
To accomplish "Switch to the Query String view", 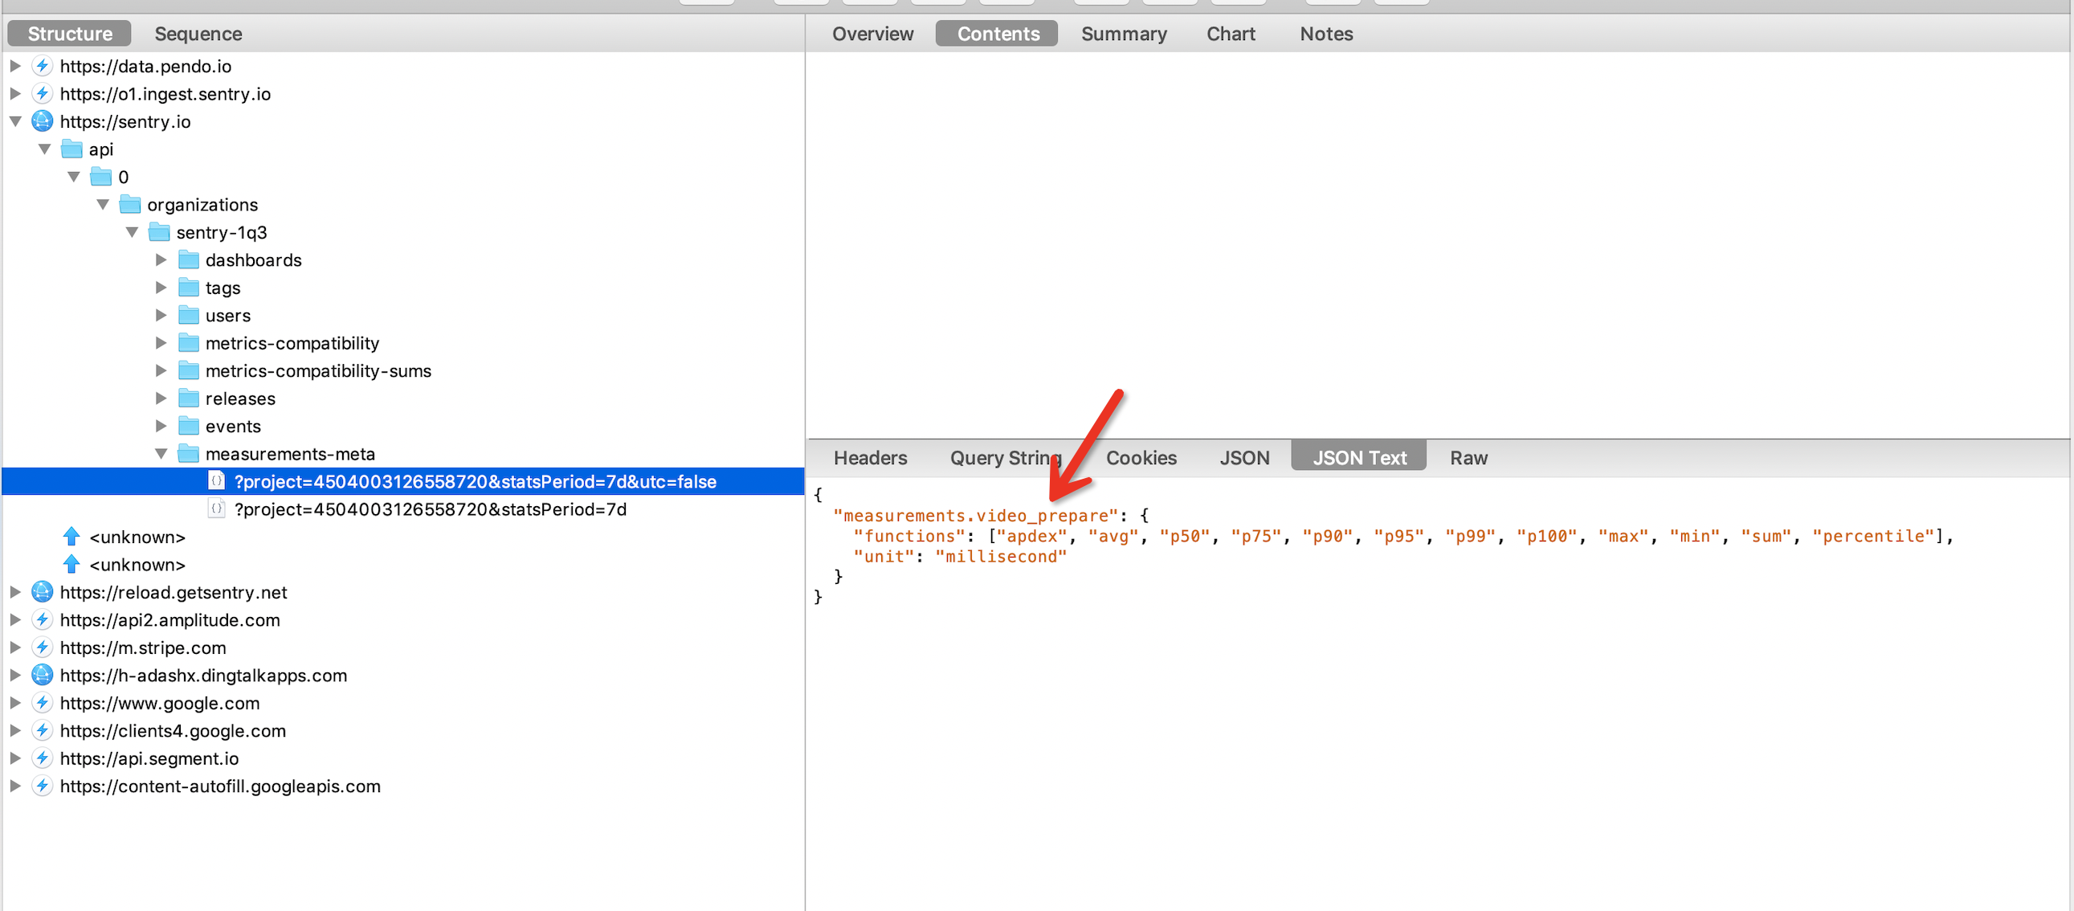I will click(1005, 457).
